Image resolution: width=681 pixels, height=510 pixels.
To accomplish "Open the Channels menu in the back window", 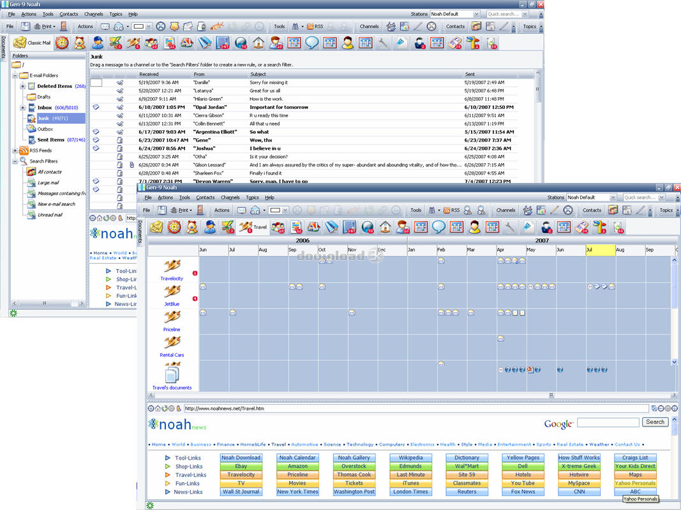I will (x=93, y=14).
